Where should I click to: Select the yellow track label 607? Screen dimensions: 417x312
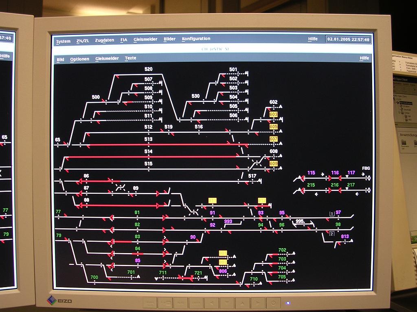(x=273, y=139)
